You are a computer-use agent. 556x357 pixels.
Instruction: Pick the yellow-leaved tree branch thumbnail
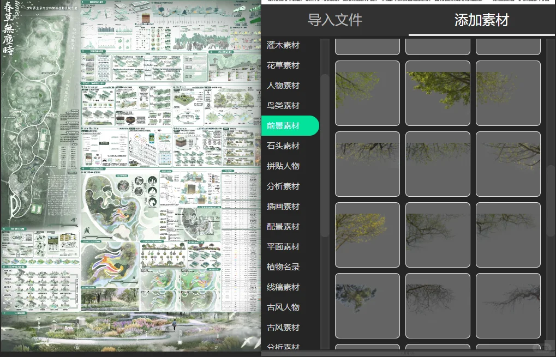[367, 235]
